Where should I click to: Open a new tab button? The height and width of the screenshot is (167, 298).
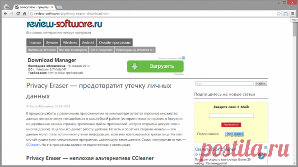tap(59, 7)
